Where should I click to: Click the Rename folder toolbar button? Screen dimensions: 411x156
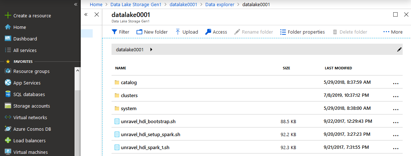pyautogui.click(x=253, y=32)
